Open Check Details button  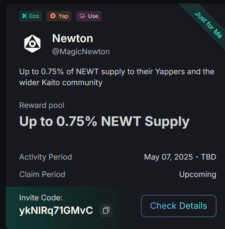point(179,206)
